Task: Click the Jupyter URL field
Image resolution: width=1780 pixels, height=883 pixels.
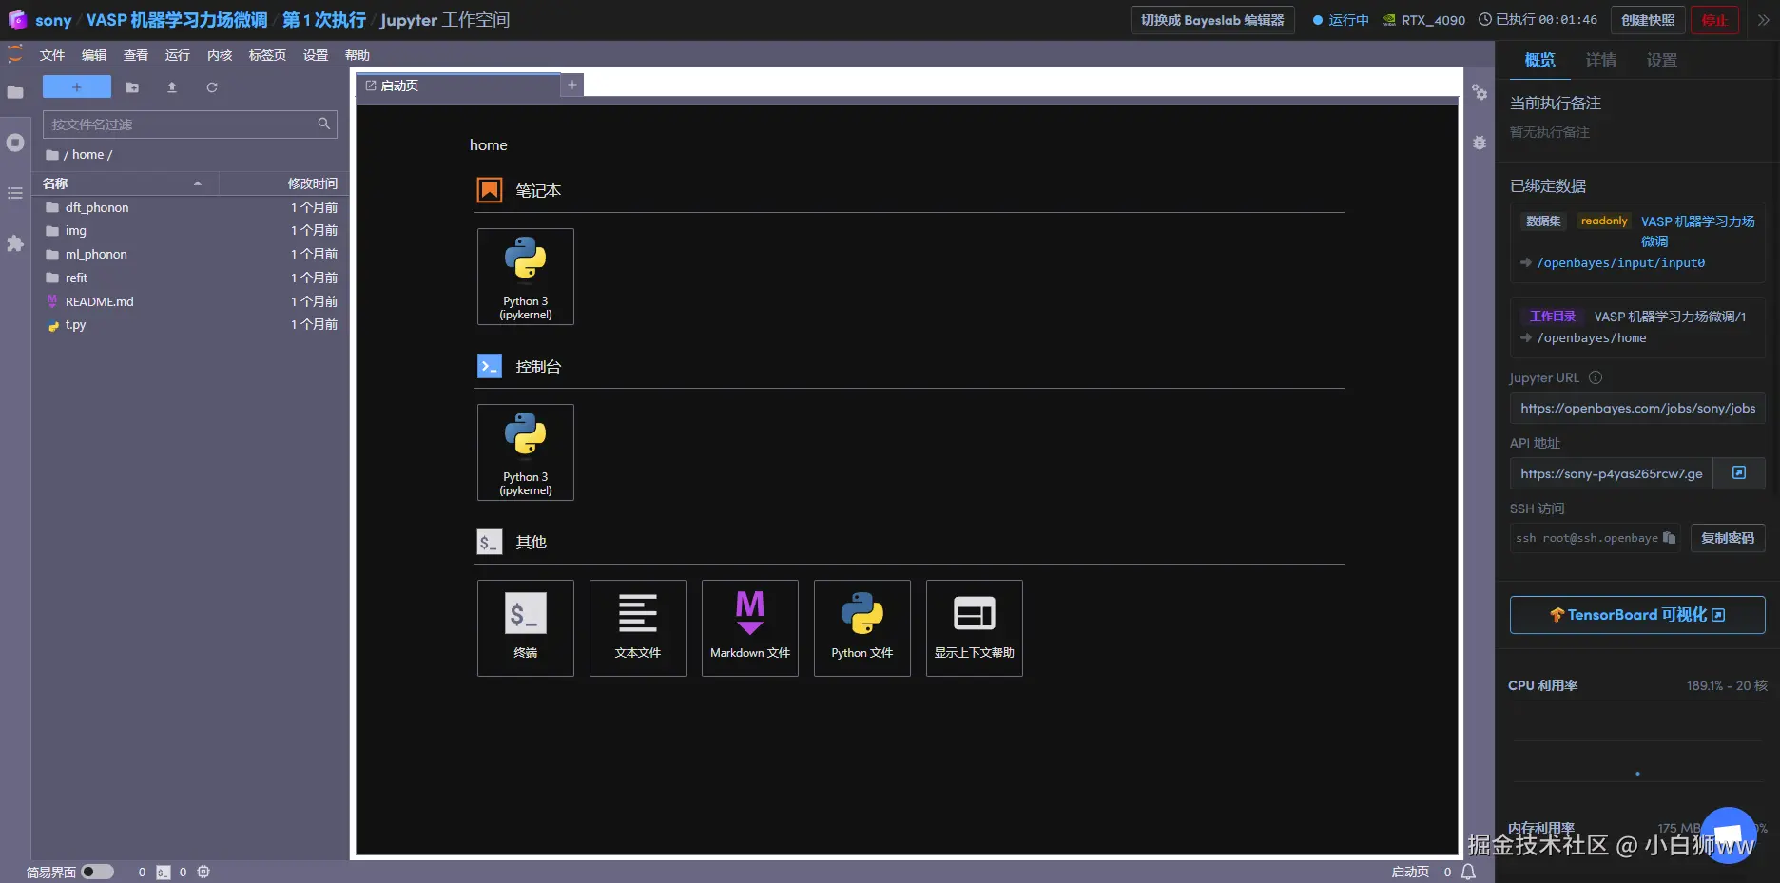Action: (x=1637, y=408)
